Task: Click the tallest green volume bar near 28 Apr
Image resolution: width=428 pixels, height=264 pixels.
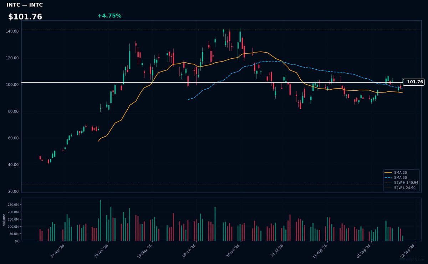Action: 100,221
